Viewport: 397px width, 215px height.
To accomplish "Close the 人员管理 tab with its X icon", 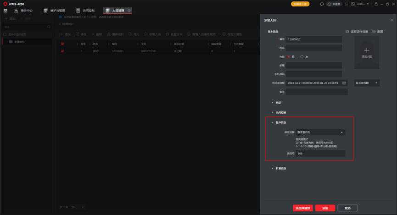I will tap(129, 11).
